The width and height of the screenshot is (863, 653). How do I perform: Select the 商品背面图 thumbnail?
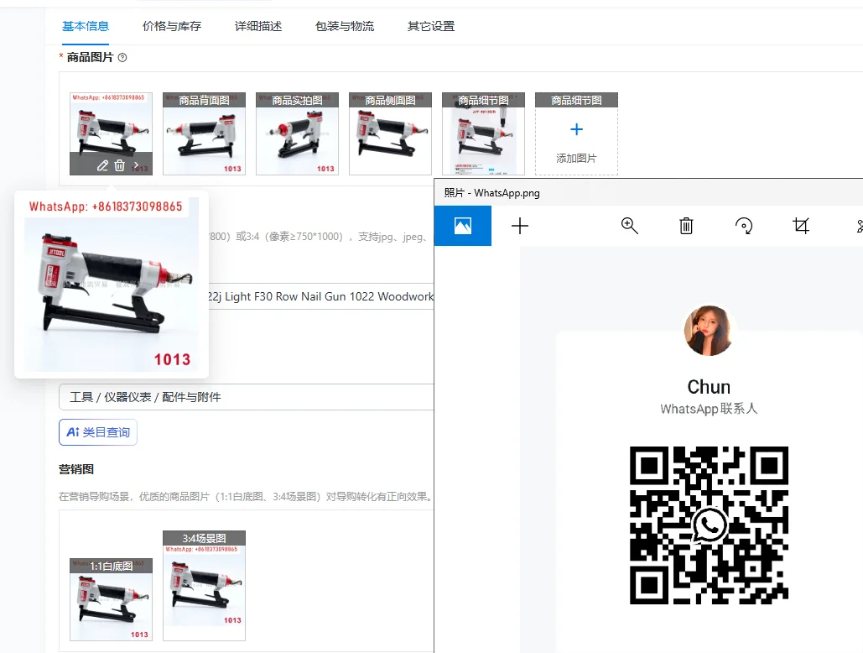pos(204,134)
